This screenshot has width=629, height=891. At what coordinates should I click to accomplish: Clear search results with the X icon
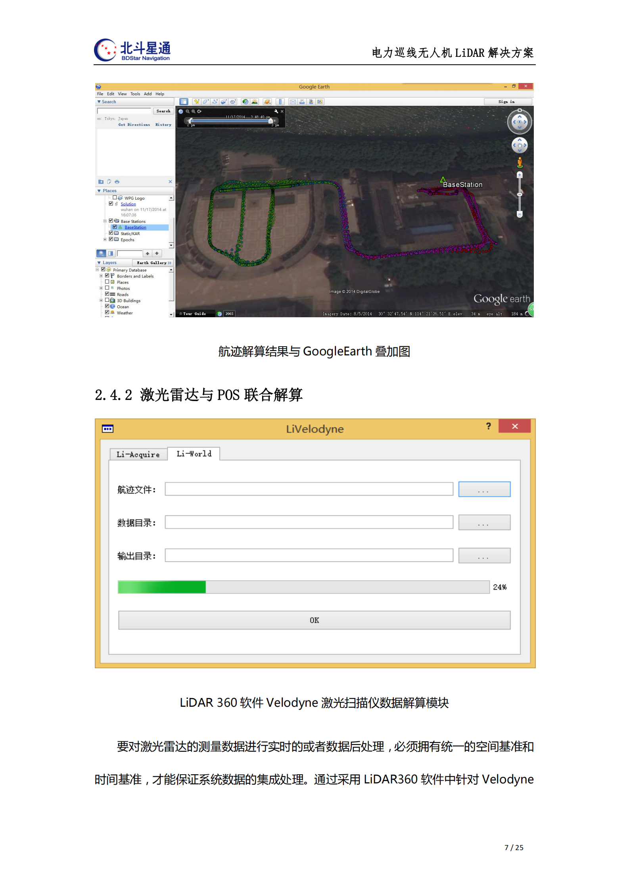(170, 182)
